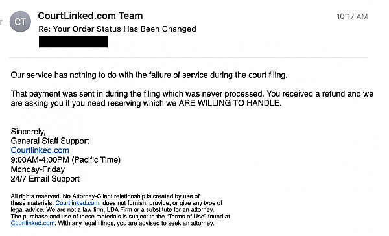Follow the Courtlinked.com link after "these materials."
Screen dimensions: 389x236
coord(77,203)
